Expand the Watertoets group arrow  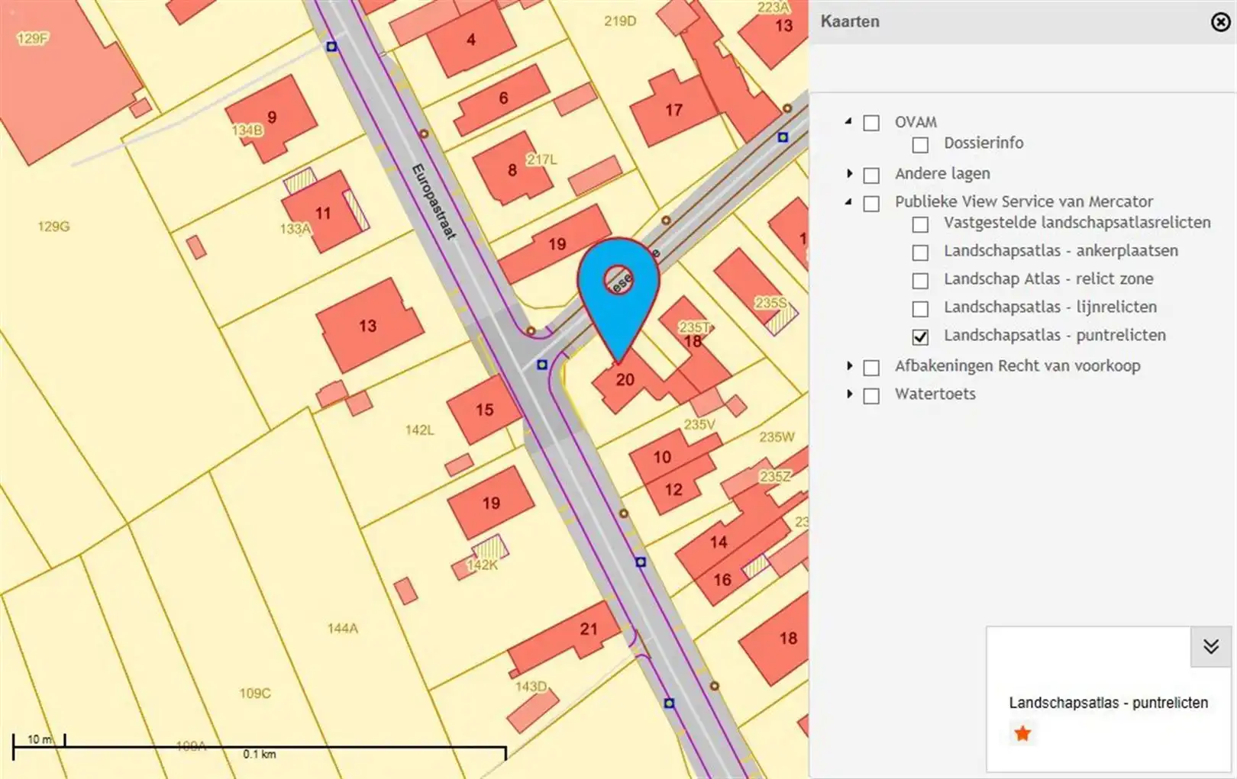click(849, 394)
